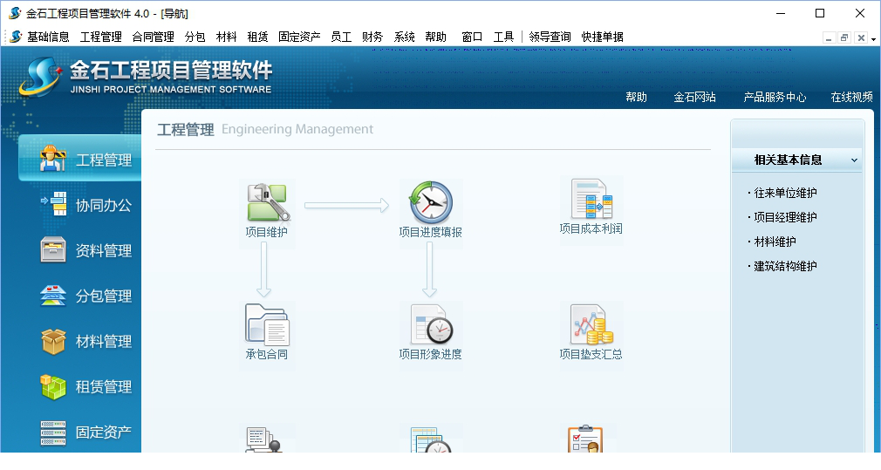The width and height of the screenshot is (881, 470).
Task: Open the 合同管理 menu
Action: coord(153,37)
